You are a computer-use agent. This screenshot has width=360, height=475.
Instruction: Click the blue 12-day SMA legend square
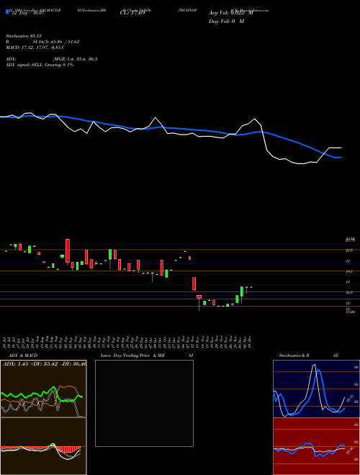pyautogui.click(x=8, y=12)
